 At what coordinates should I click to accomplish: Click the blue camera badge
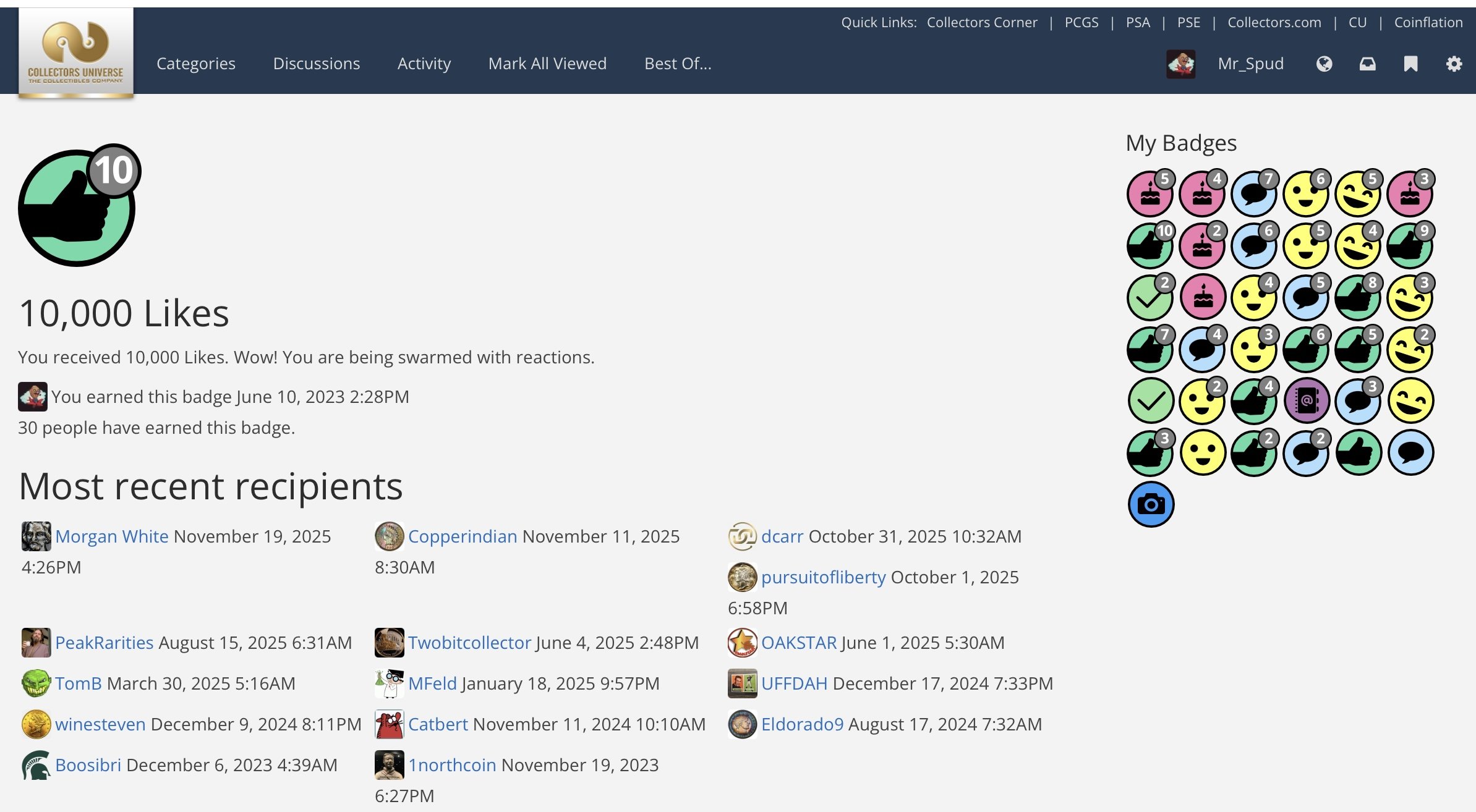1151,504
